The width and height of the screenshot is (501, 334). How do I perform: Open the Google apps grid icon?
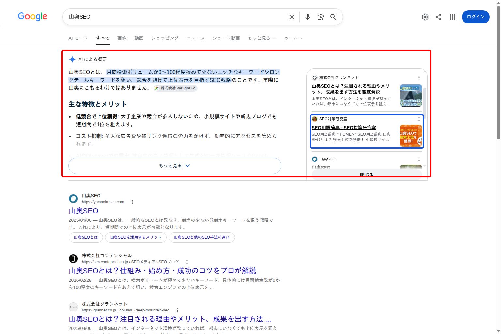(x=453, y=17)
